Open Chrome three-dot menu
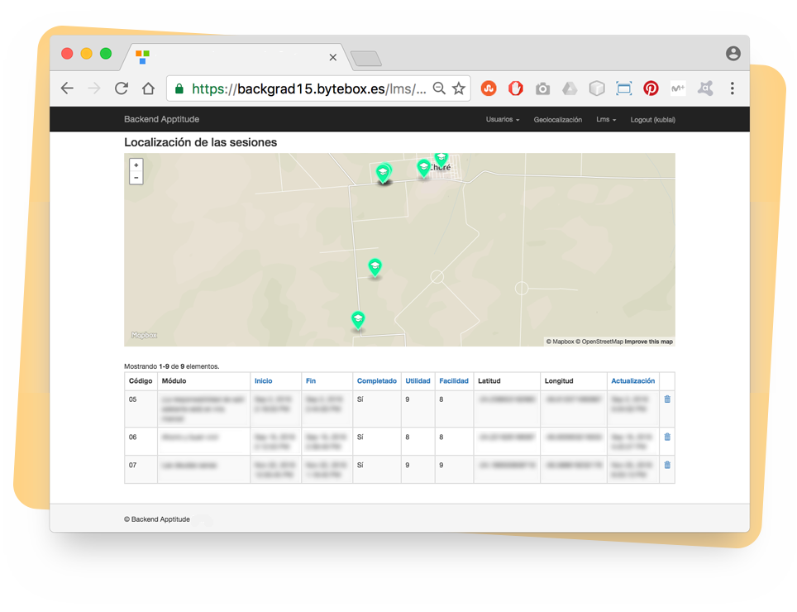The image size is (797, 612). 732,88
